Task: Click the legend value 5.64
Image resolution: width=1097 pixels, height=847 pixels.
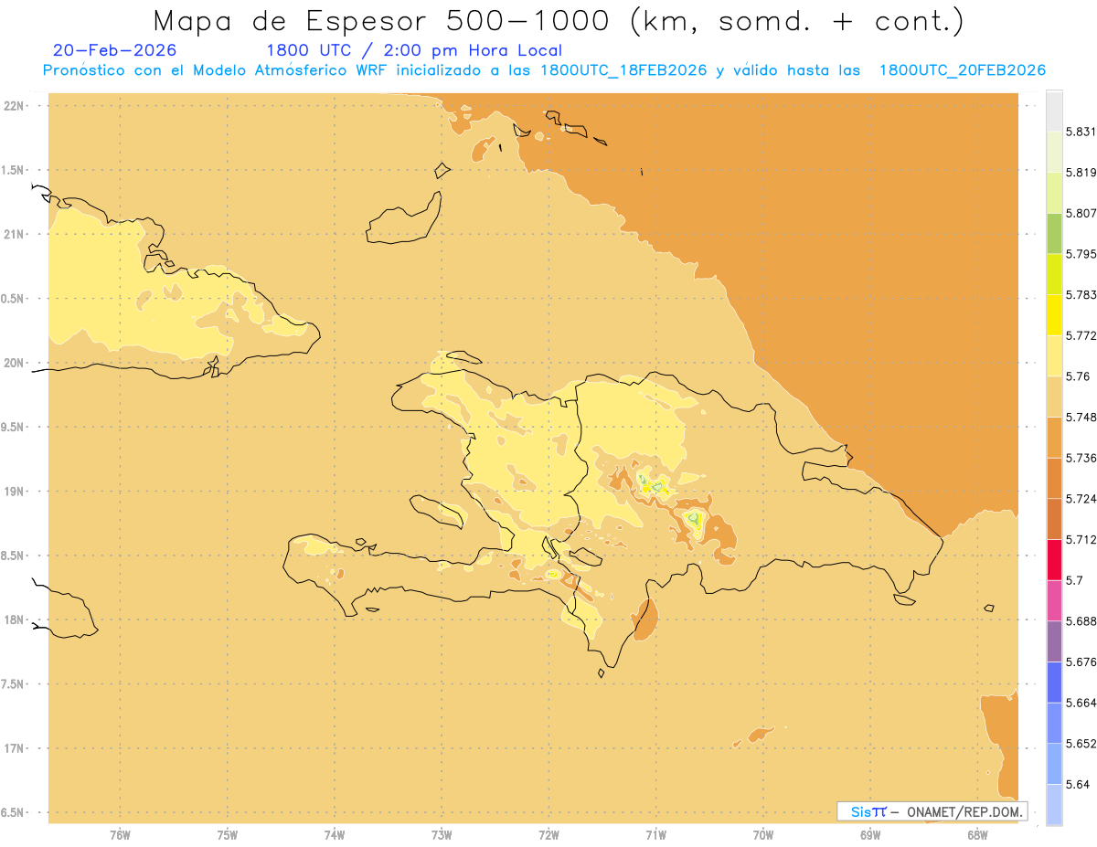Action: [1077, 784]
